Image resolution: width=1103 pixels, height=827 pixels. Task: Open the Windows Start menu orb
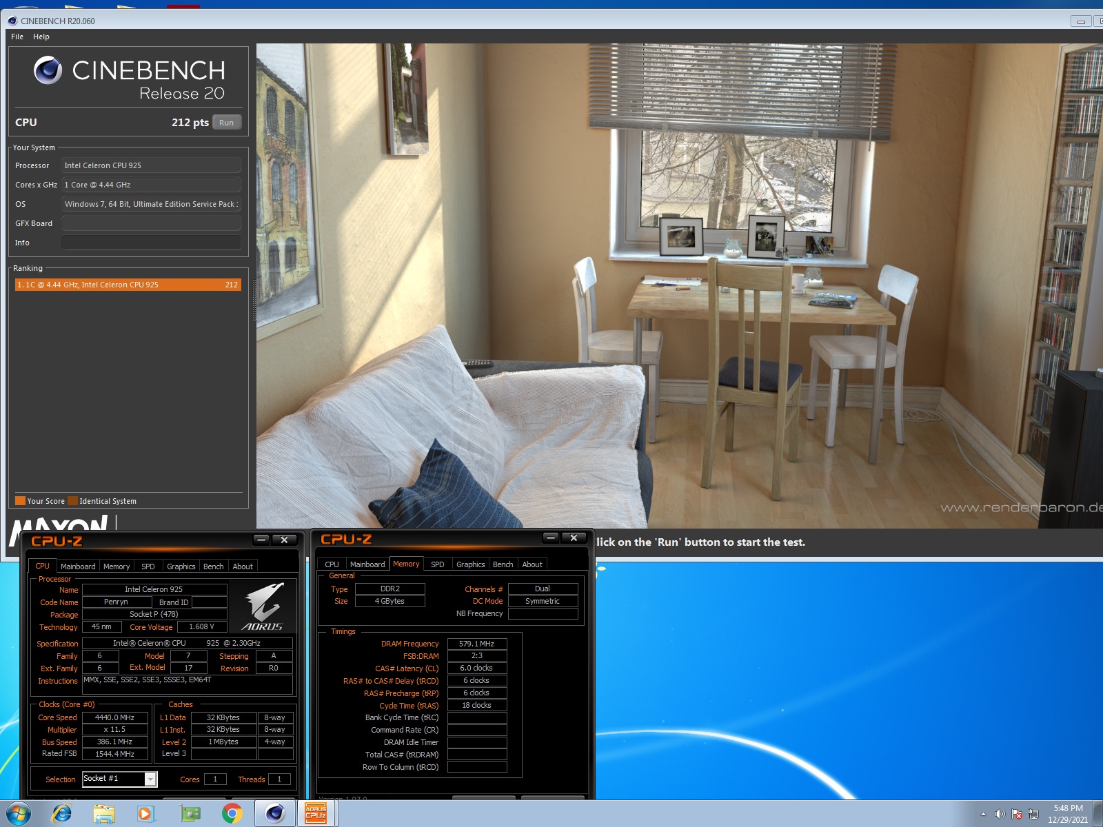click(x=19, y=814)
